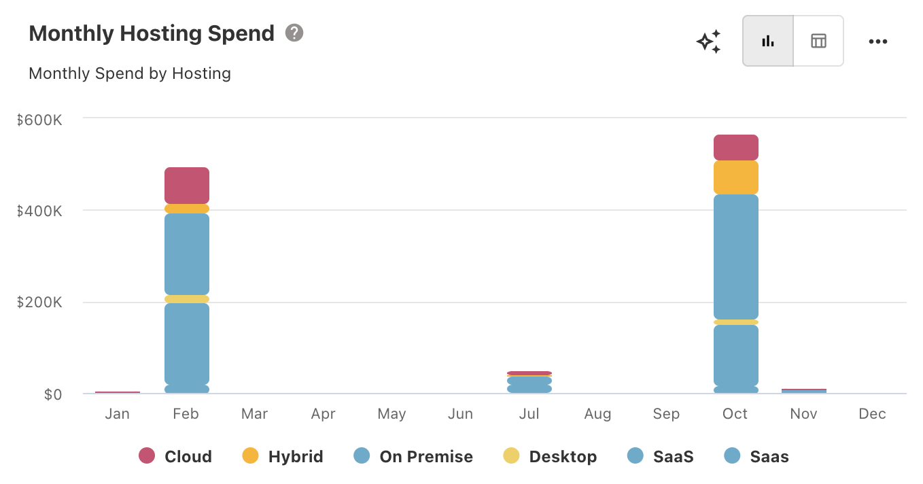The height and width of the screenshot is (484, 923).
Task: Switch to table view
Action: (818, 41)
